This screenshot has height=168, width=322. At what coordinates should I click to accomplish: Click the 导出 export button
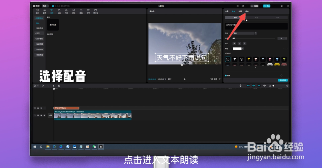pyautogui.click(x=267, y=6)
